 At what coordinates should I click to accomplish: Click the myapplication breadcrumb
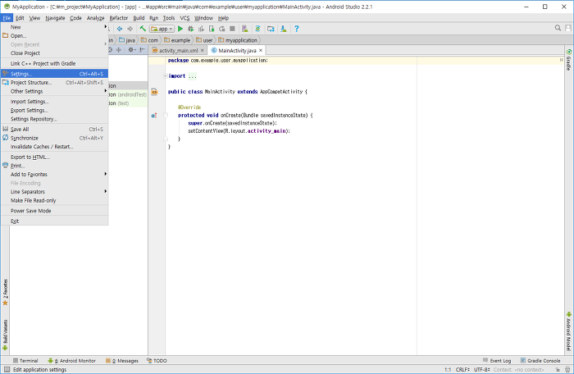tap(238, 40)
